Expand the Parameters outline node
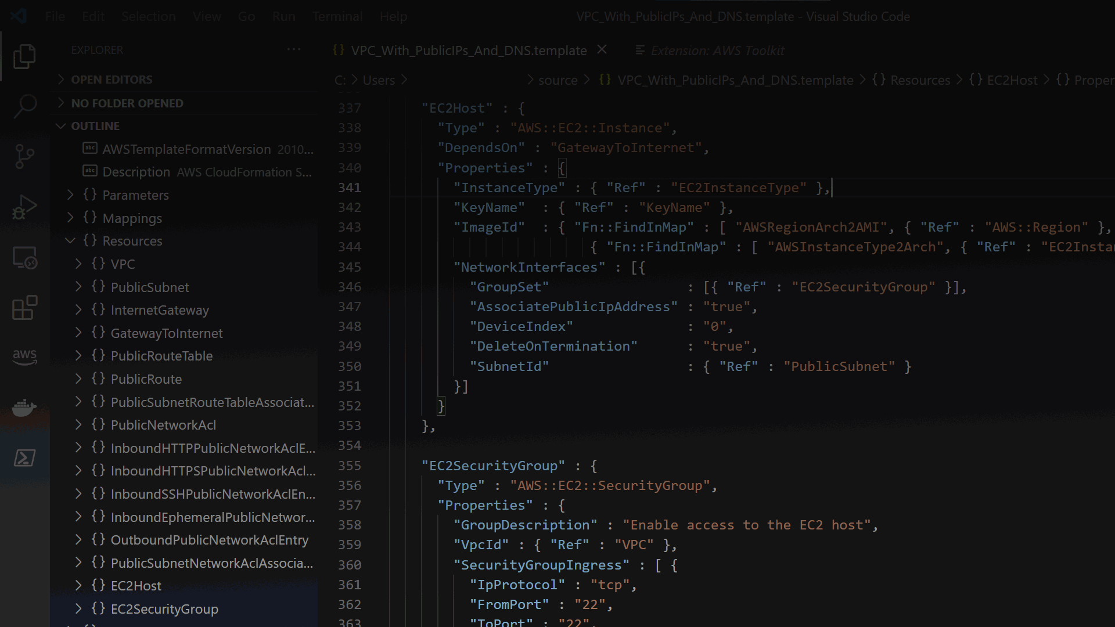The image size is (1115, 627). (70, 195)
